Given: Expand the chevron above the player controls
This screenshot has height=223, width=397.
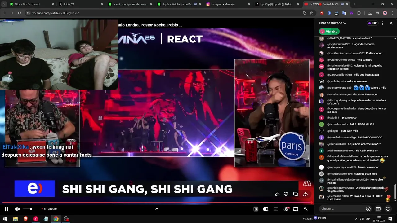Looking at the screenshot, I should pyautogui.click(x=157, y=209).
